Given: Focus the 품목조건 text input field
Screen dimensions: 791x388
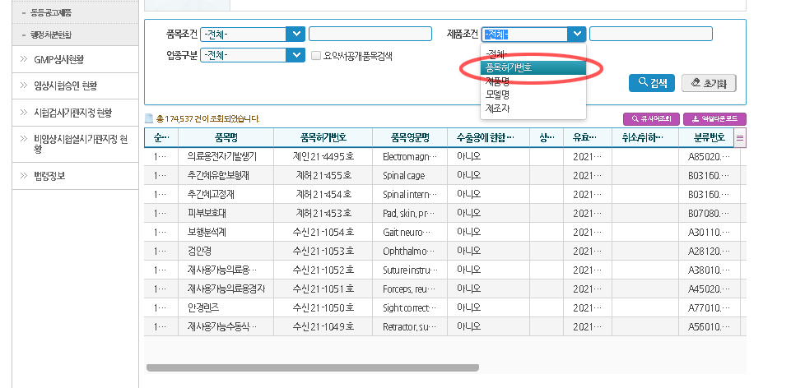Looking at the screenshot, I should tap(370, 34).
